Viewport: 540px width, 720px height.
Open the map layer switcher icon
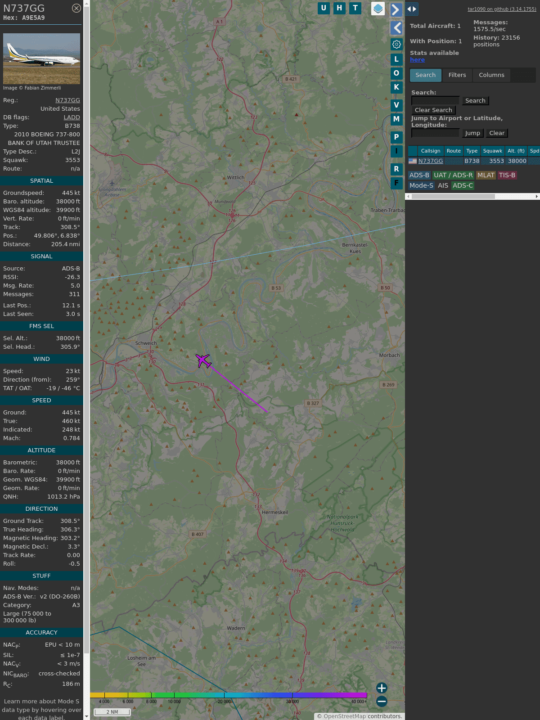click(378, 9)
